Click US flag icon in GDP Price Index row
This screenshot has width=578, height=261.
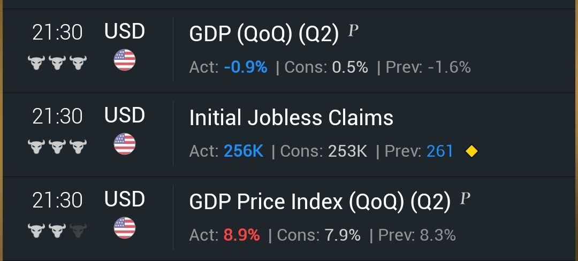pos(125,228)
